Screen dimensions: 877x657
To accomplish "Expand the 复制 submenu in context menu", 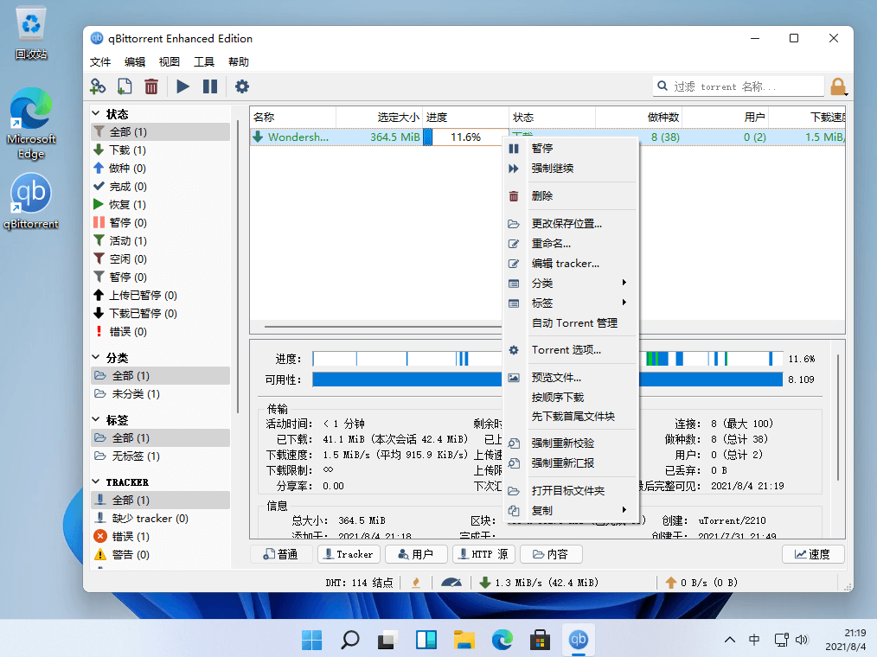I will tap(571, 511).
